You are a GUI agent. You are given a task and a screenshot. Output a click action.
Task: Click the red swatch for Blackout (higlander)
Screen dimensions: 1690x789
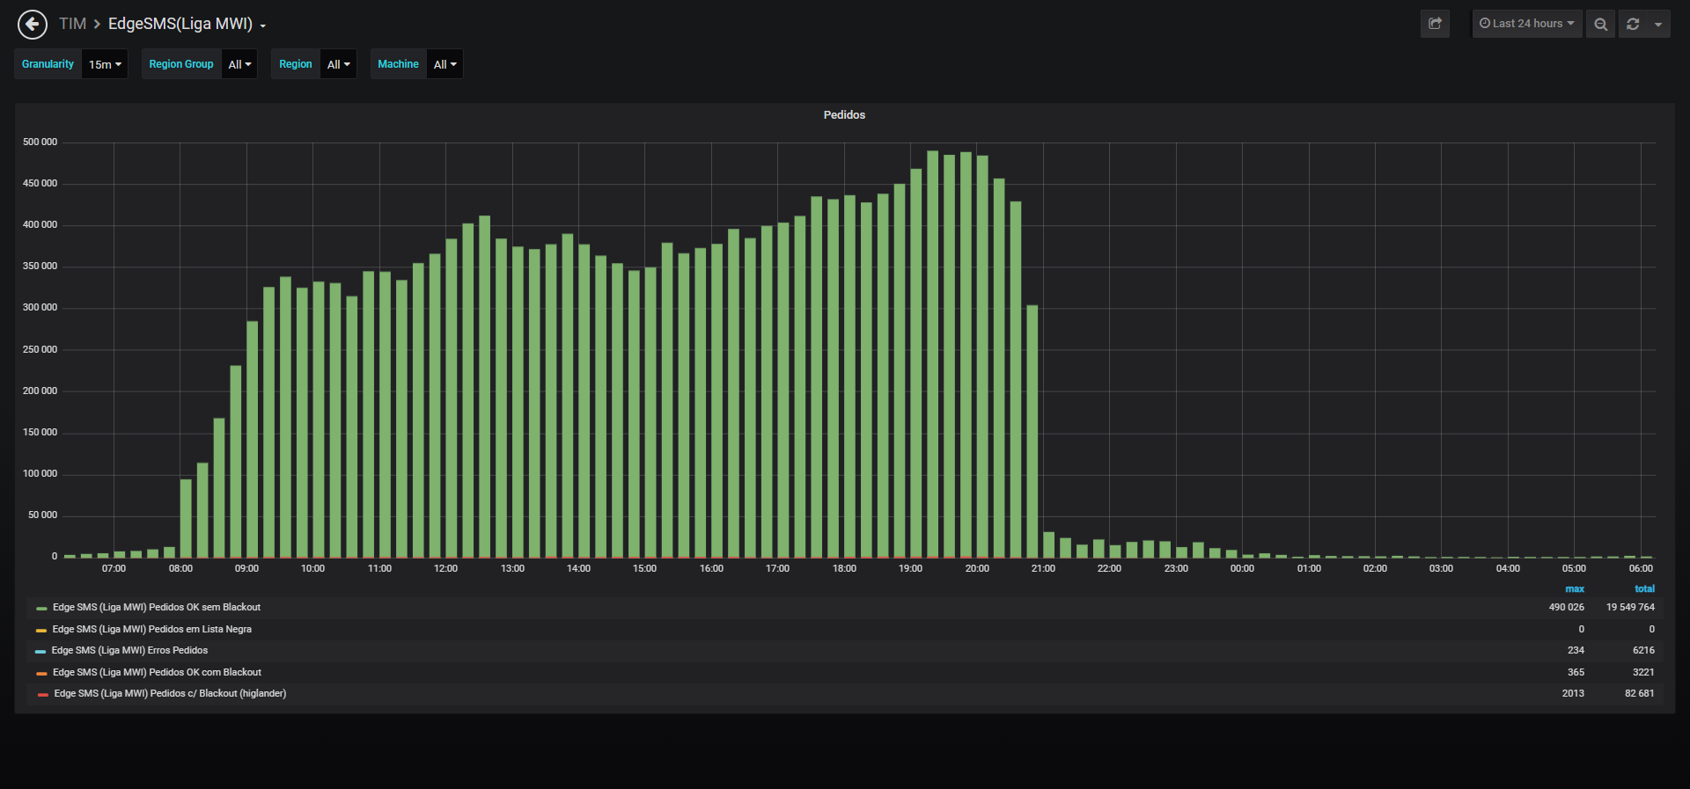(43, 695)
